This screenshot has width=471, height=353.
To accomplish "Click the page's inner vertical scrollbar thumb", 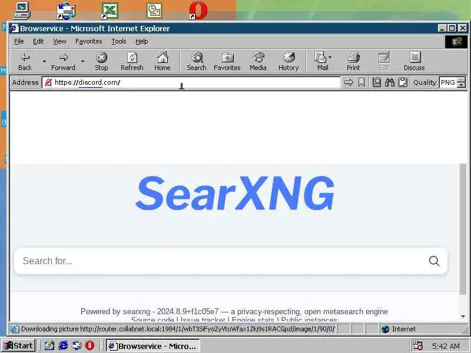I will coord(463,229).
